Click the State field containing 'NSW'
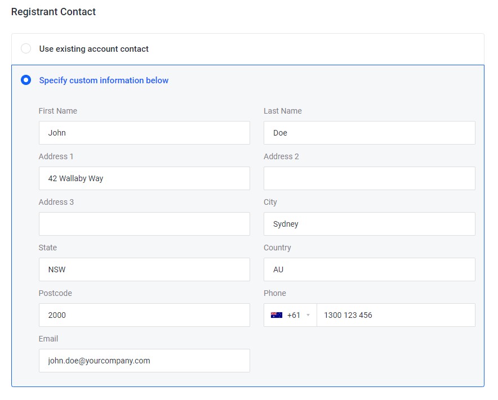The height and width of the screenshot is (400, 498). (144, 269)
